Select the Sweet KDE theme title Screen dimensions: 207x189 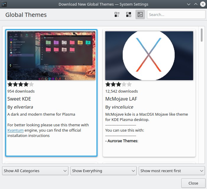pyautogui.click(x=19, y=99)
